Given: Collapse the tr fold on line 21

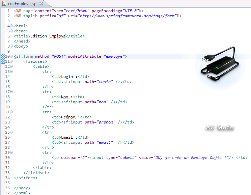Looking at the screenshot, I should (11, 112).
